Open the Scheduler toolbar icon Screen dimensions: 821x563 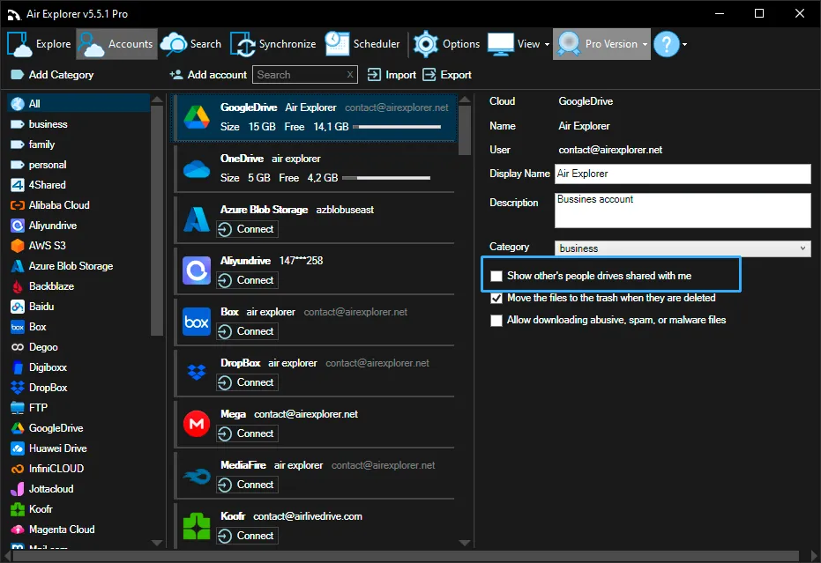click(x=337, y=44)
